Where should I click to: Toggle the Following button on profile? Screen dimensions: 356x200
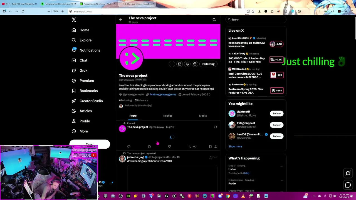pyautogui.click(x=208, y=64)
